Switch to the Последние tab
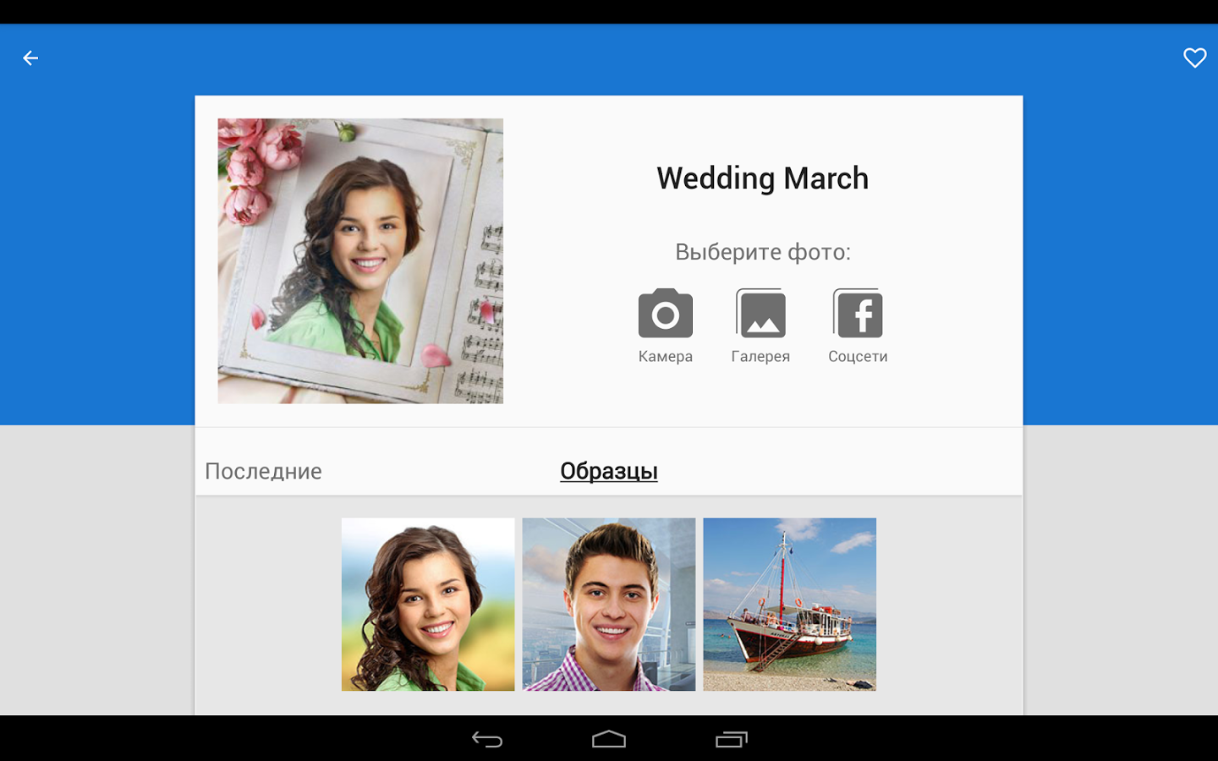1218x761 pixels. coord(263,471)
